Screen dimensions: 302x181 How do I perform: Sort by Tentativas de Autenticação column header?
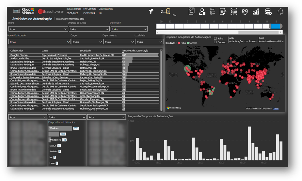[x=135, y=51]
